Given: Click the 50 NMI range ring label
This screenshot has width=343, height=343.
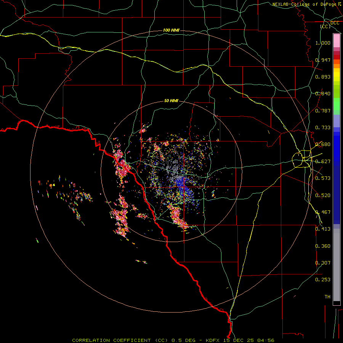Looking at the screenshot, I should pyautogui.click(x=171, y=101).
